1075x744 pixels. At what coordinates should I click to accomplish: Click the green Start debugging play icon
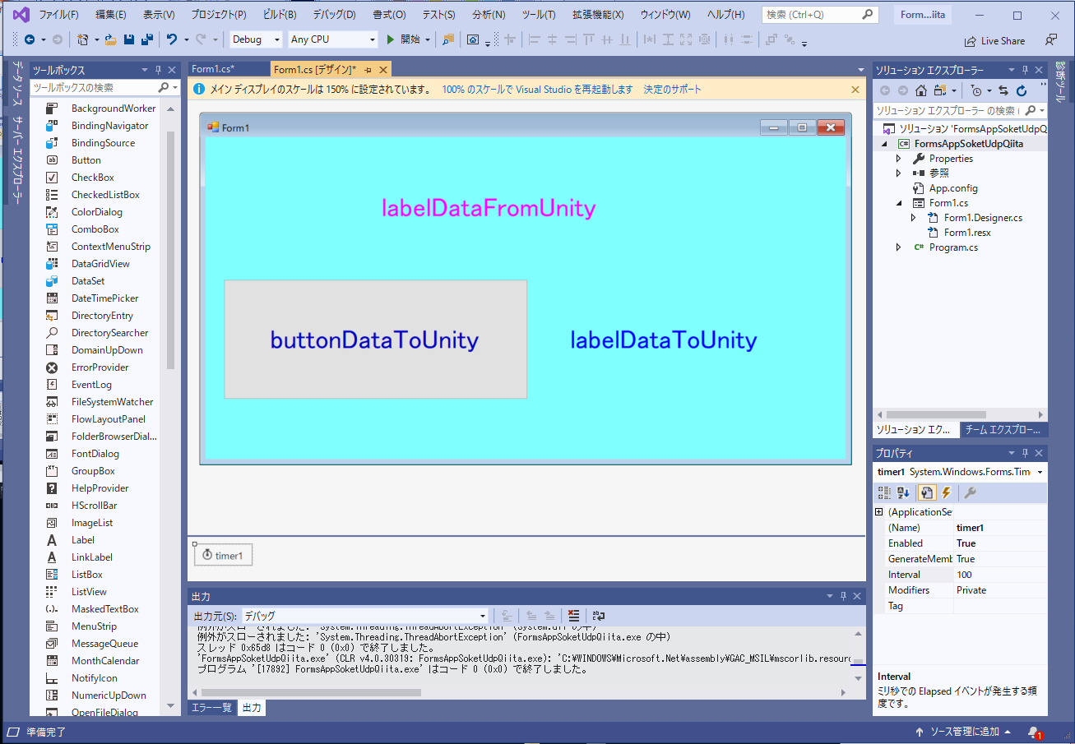coord(392,39)
